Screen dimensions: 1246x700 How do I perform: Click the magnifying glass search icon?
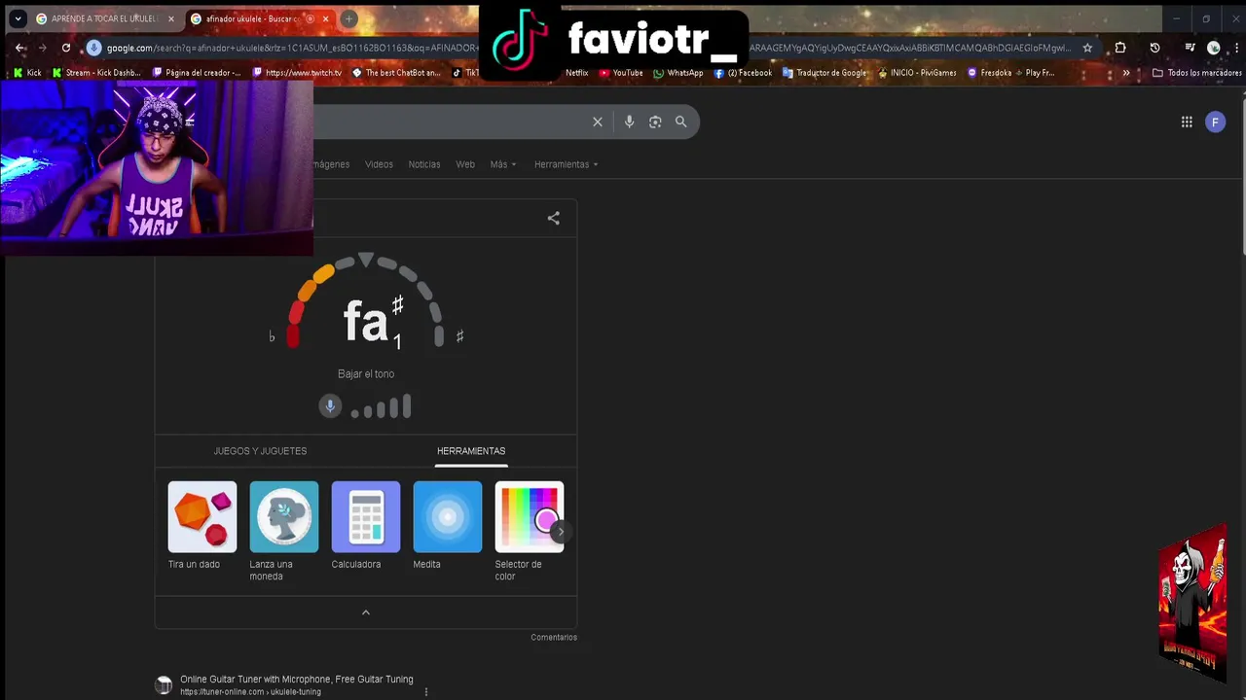coord(681,122)
